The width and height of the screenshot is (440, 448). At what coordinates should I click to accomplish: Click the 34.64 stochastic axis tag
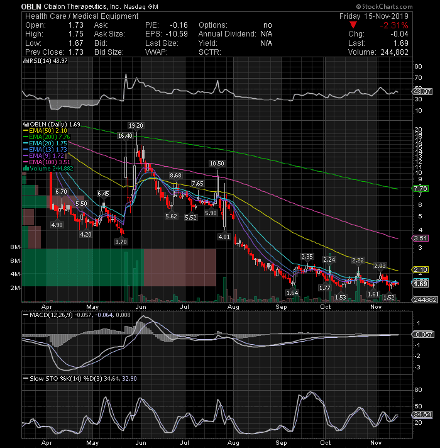pyautogui.click(x=422, y=415)
